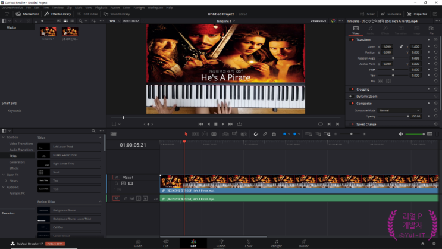Lock the Video 1 track
The width and height of the screenshot is (442, 249).
pyautogui.click(x=116, y=183)
